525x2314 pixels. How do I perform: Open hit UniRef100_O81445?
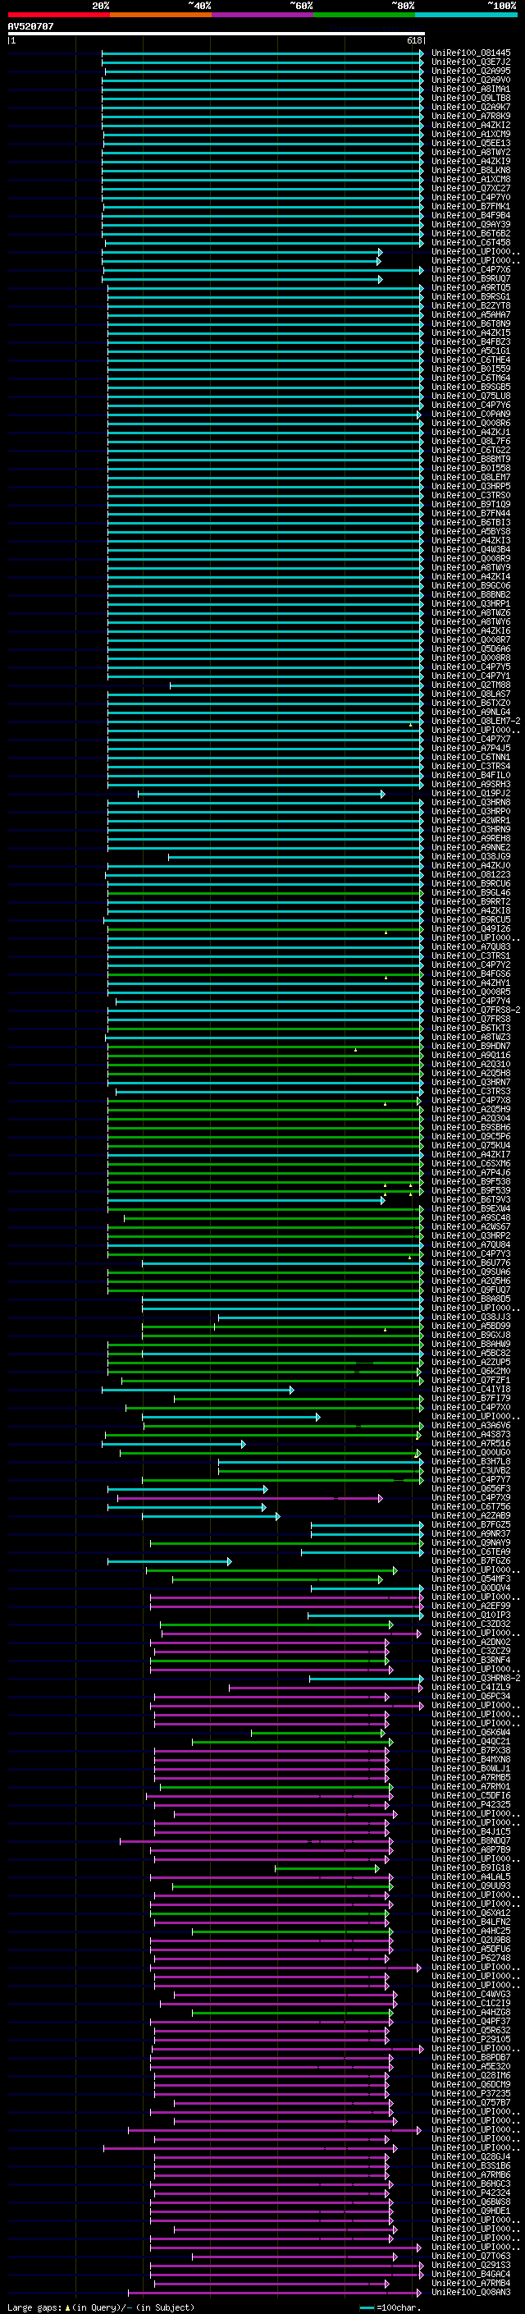pyautogui.click(x=470, y=53)
